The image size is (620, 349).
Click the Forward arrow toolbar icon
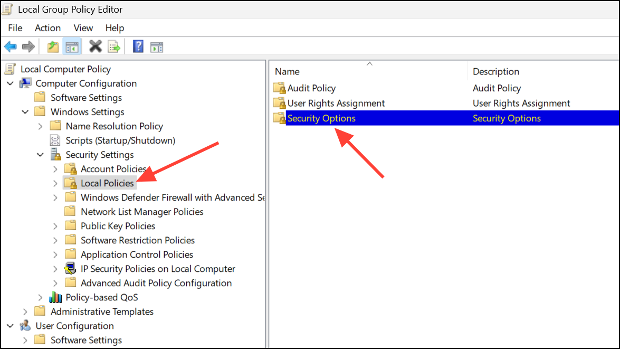coord(28,46)
